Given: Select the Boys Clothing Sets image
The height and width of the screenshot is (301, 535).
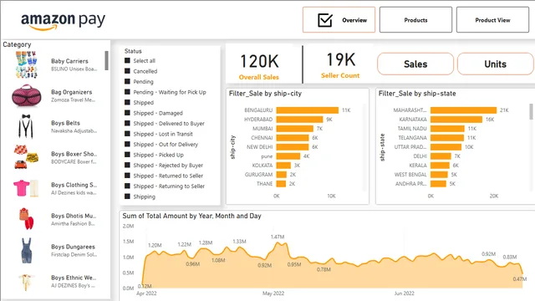Looking at the screenshot, I should 26,188.
